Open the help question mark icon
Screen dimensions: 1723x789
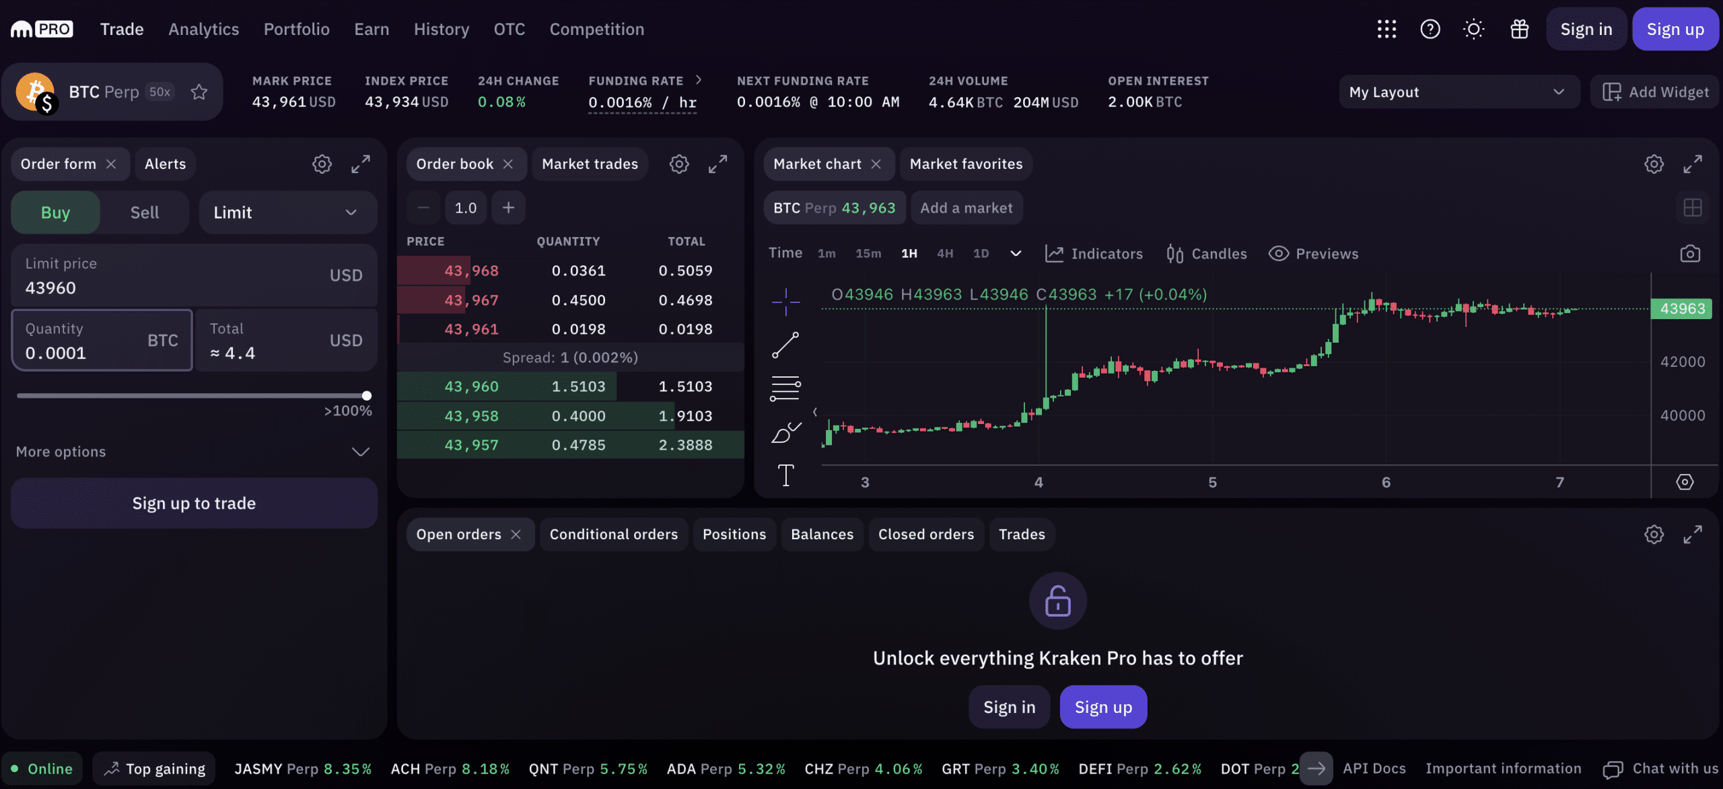point(1430,29)
